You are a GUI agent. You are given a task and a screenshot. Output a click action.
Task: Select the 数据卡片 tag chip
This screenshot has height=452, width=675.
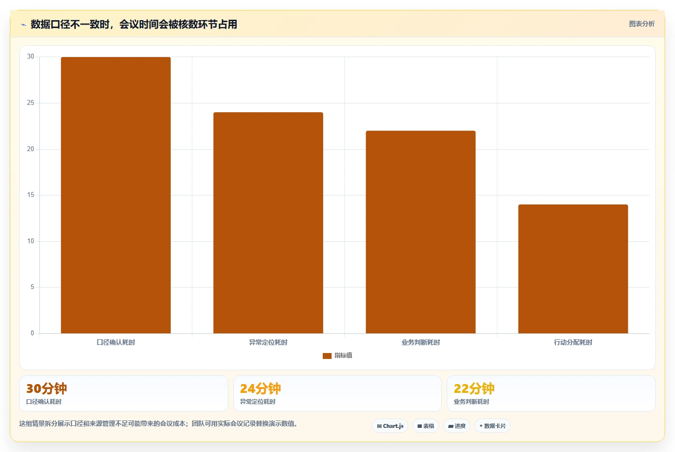click(x=492, y=426)
